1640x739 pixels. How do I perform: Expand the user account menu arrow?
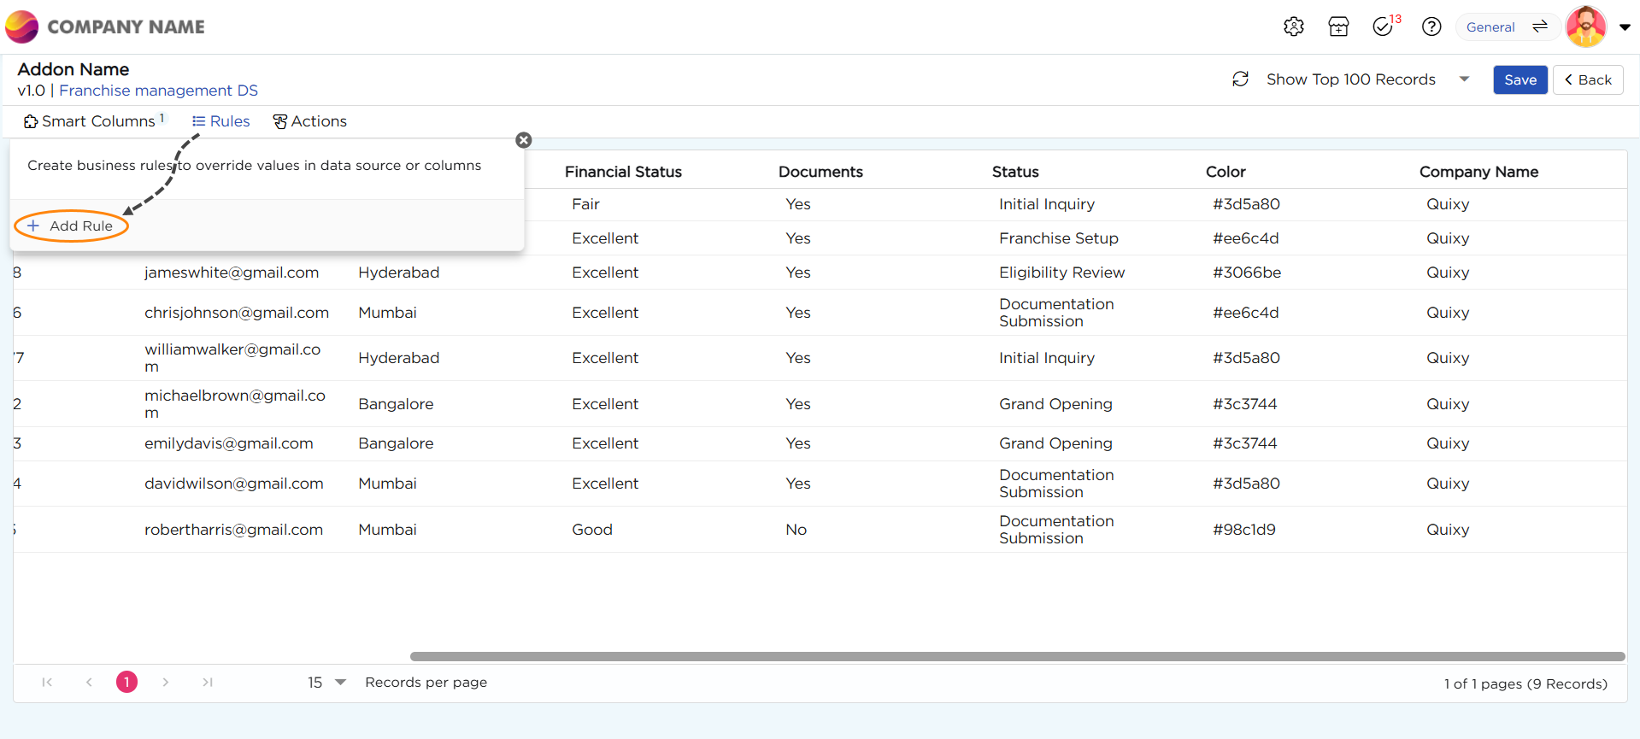pyautogui.click(x=1625, y=26)
